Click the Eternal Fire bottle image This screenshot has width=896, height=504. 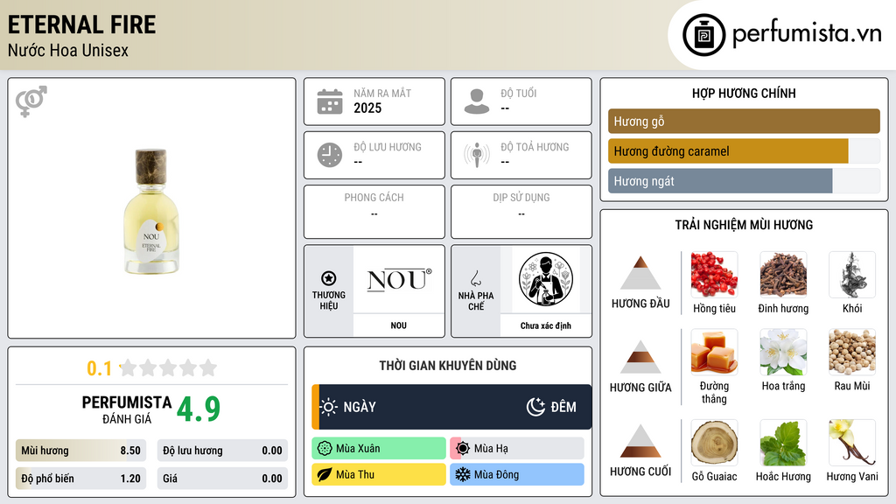click(151, 211)
